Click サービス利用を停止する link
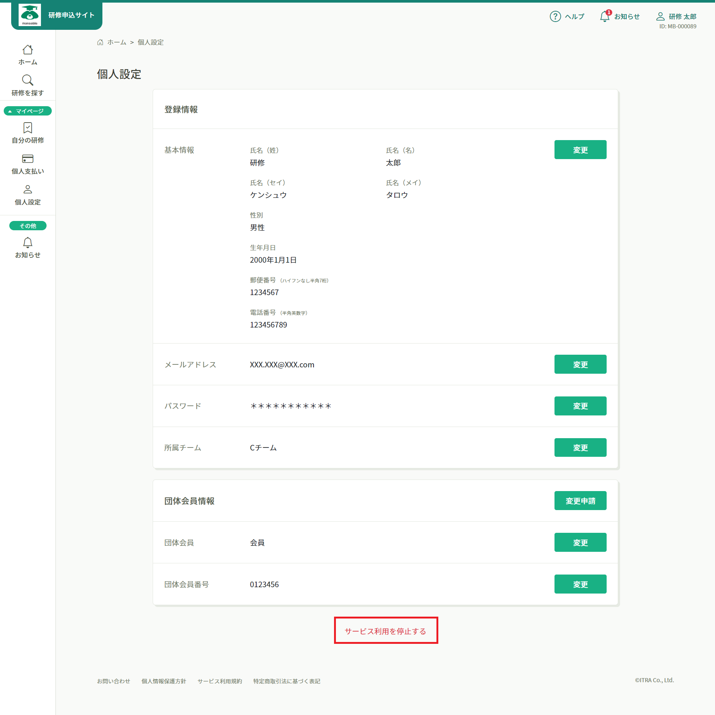This screenshot has height=715, width=715. tap(386, 631)
